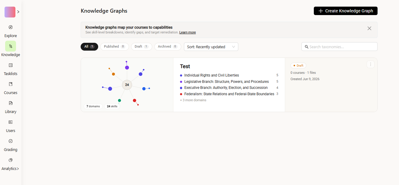Screen dimensions: 399x185
Task: Click the large purple node at top of graph
Action: (x=127, y=67)
